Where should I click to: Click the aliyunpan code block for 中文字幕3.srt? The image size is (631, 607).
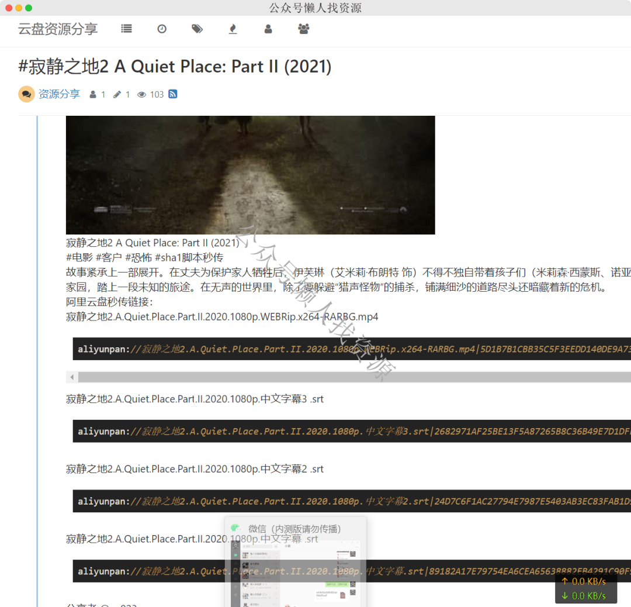(352, 431)
